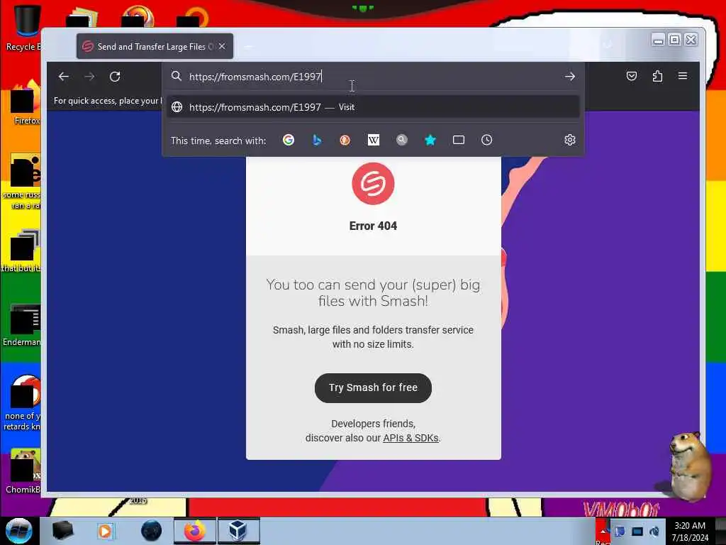
Task: Search this time in History
Action: [x=486, y=140]
